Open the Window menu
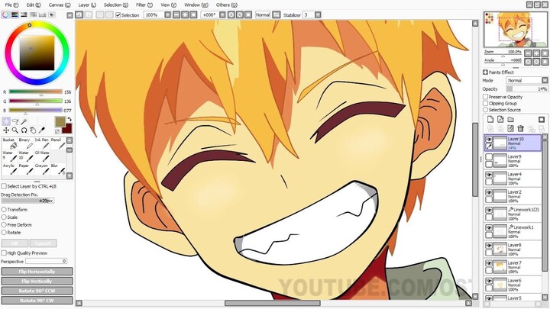 coord(196,5)
